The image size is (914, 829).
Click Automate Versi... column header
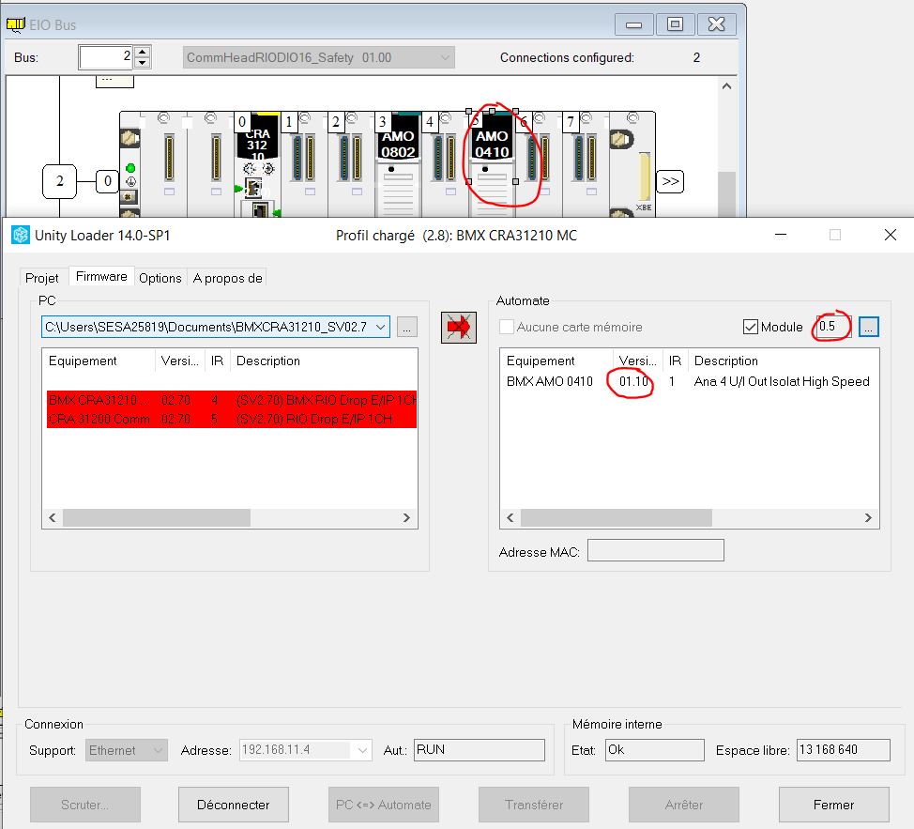click(x=638, y=361)
